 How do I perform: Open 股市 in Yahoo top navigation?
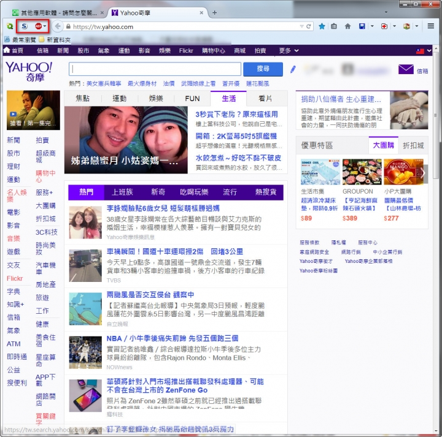pyautogui.click(x=83, y=51)
